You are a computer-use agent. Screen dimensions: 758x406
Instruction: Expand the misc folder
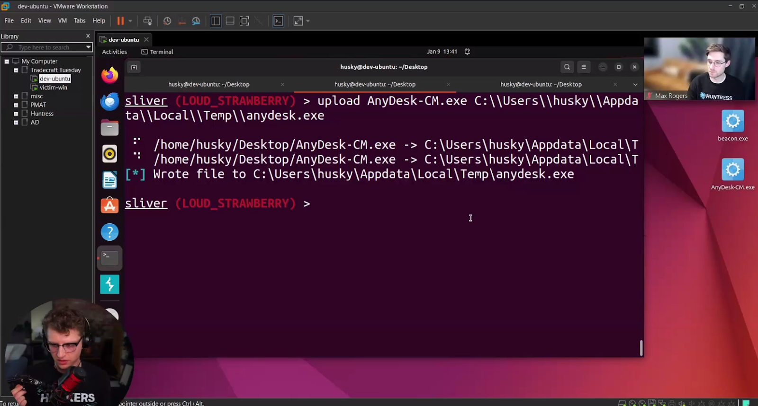(x=16, y=97)
